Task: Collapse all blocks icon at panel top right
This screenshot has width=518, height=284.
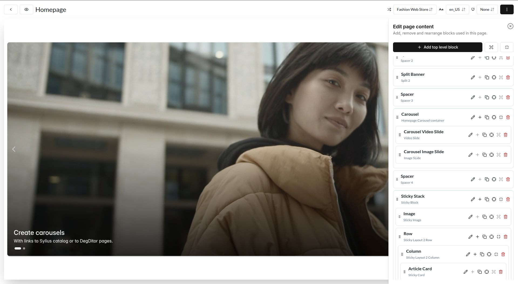Action: [x=507, y=47]
